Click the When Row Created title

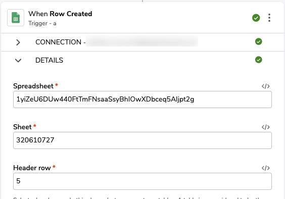coord(60,14)
